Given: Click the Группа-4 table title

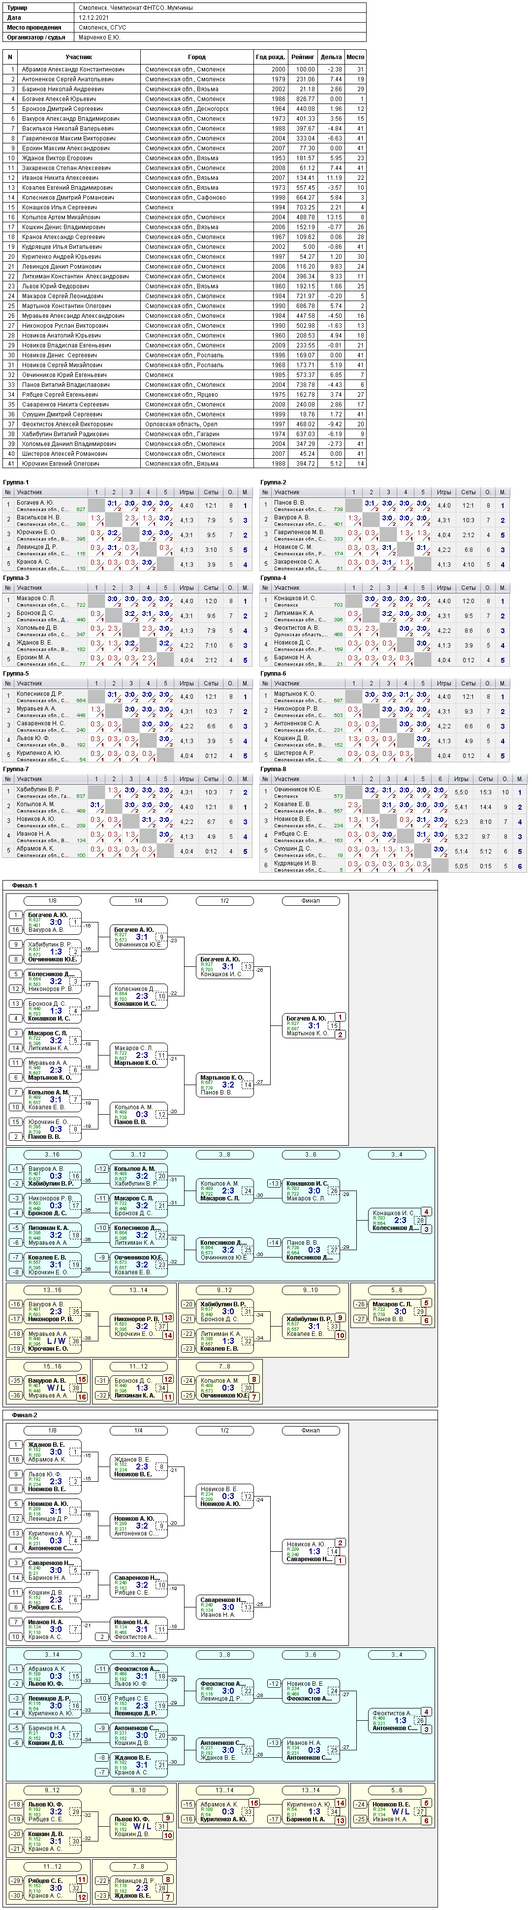Looking at the screenshot, I should point(274,578).
